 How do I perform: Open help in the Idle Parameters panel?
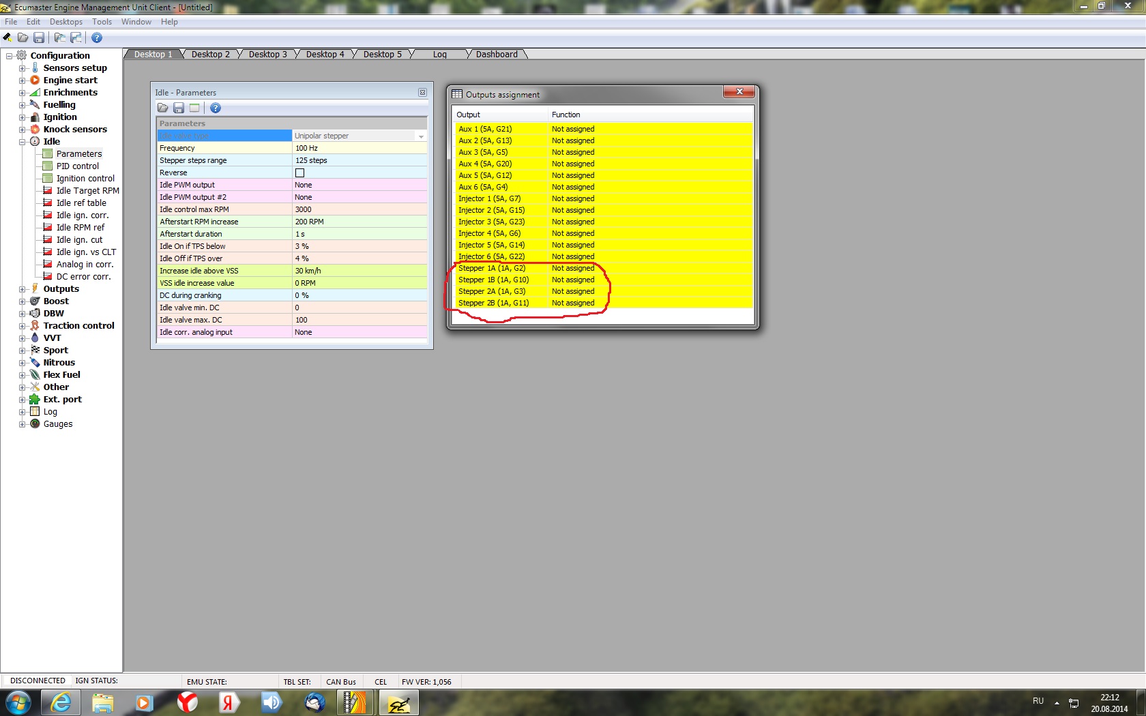216,108
